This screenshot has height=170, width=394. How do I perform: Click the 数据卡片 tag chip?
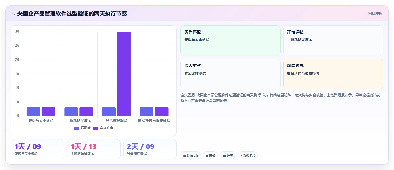click(x=248, y=155)
